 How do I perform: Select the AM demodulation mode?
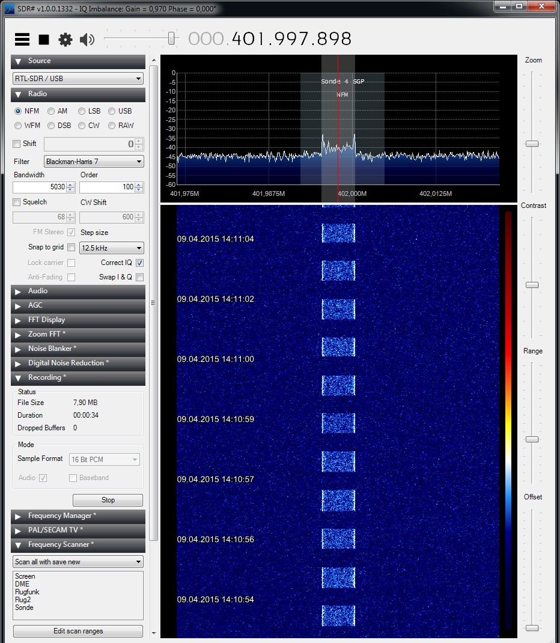pos(52,111)
